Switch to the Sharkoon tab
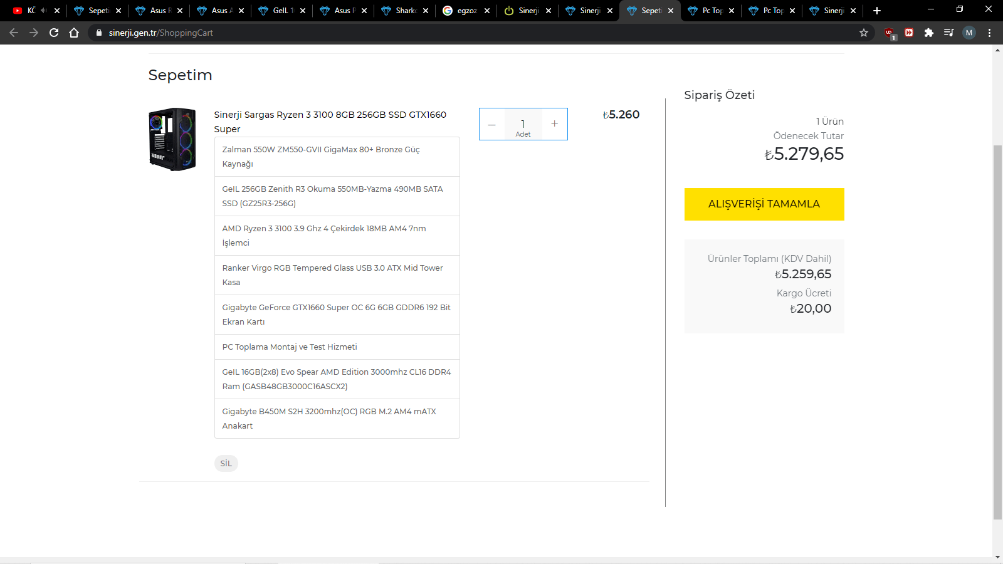The image size is (1003, 564). point(404,11)
